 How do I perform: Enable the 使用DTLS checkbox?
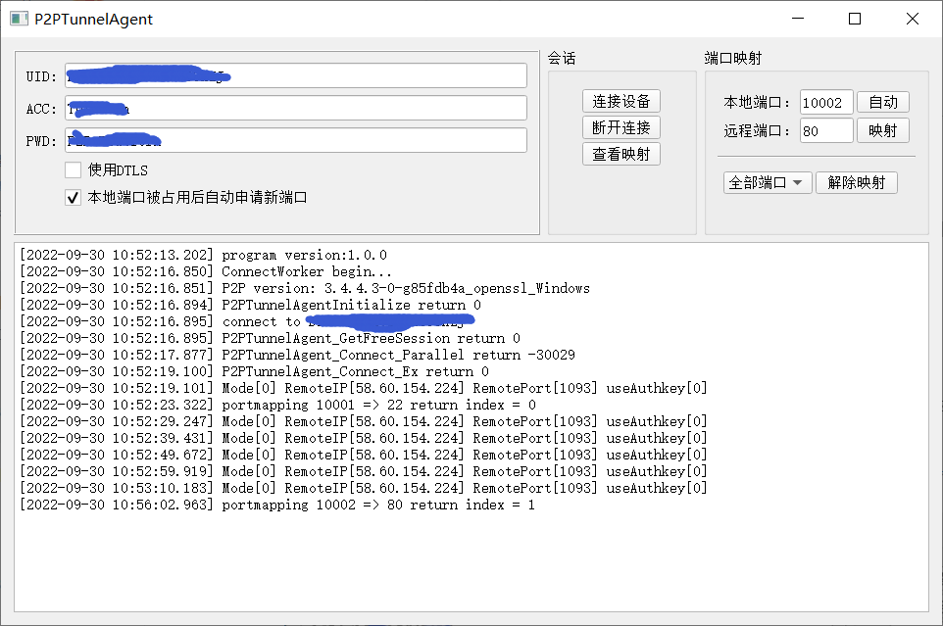click(73, 169)
